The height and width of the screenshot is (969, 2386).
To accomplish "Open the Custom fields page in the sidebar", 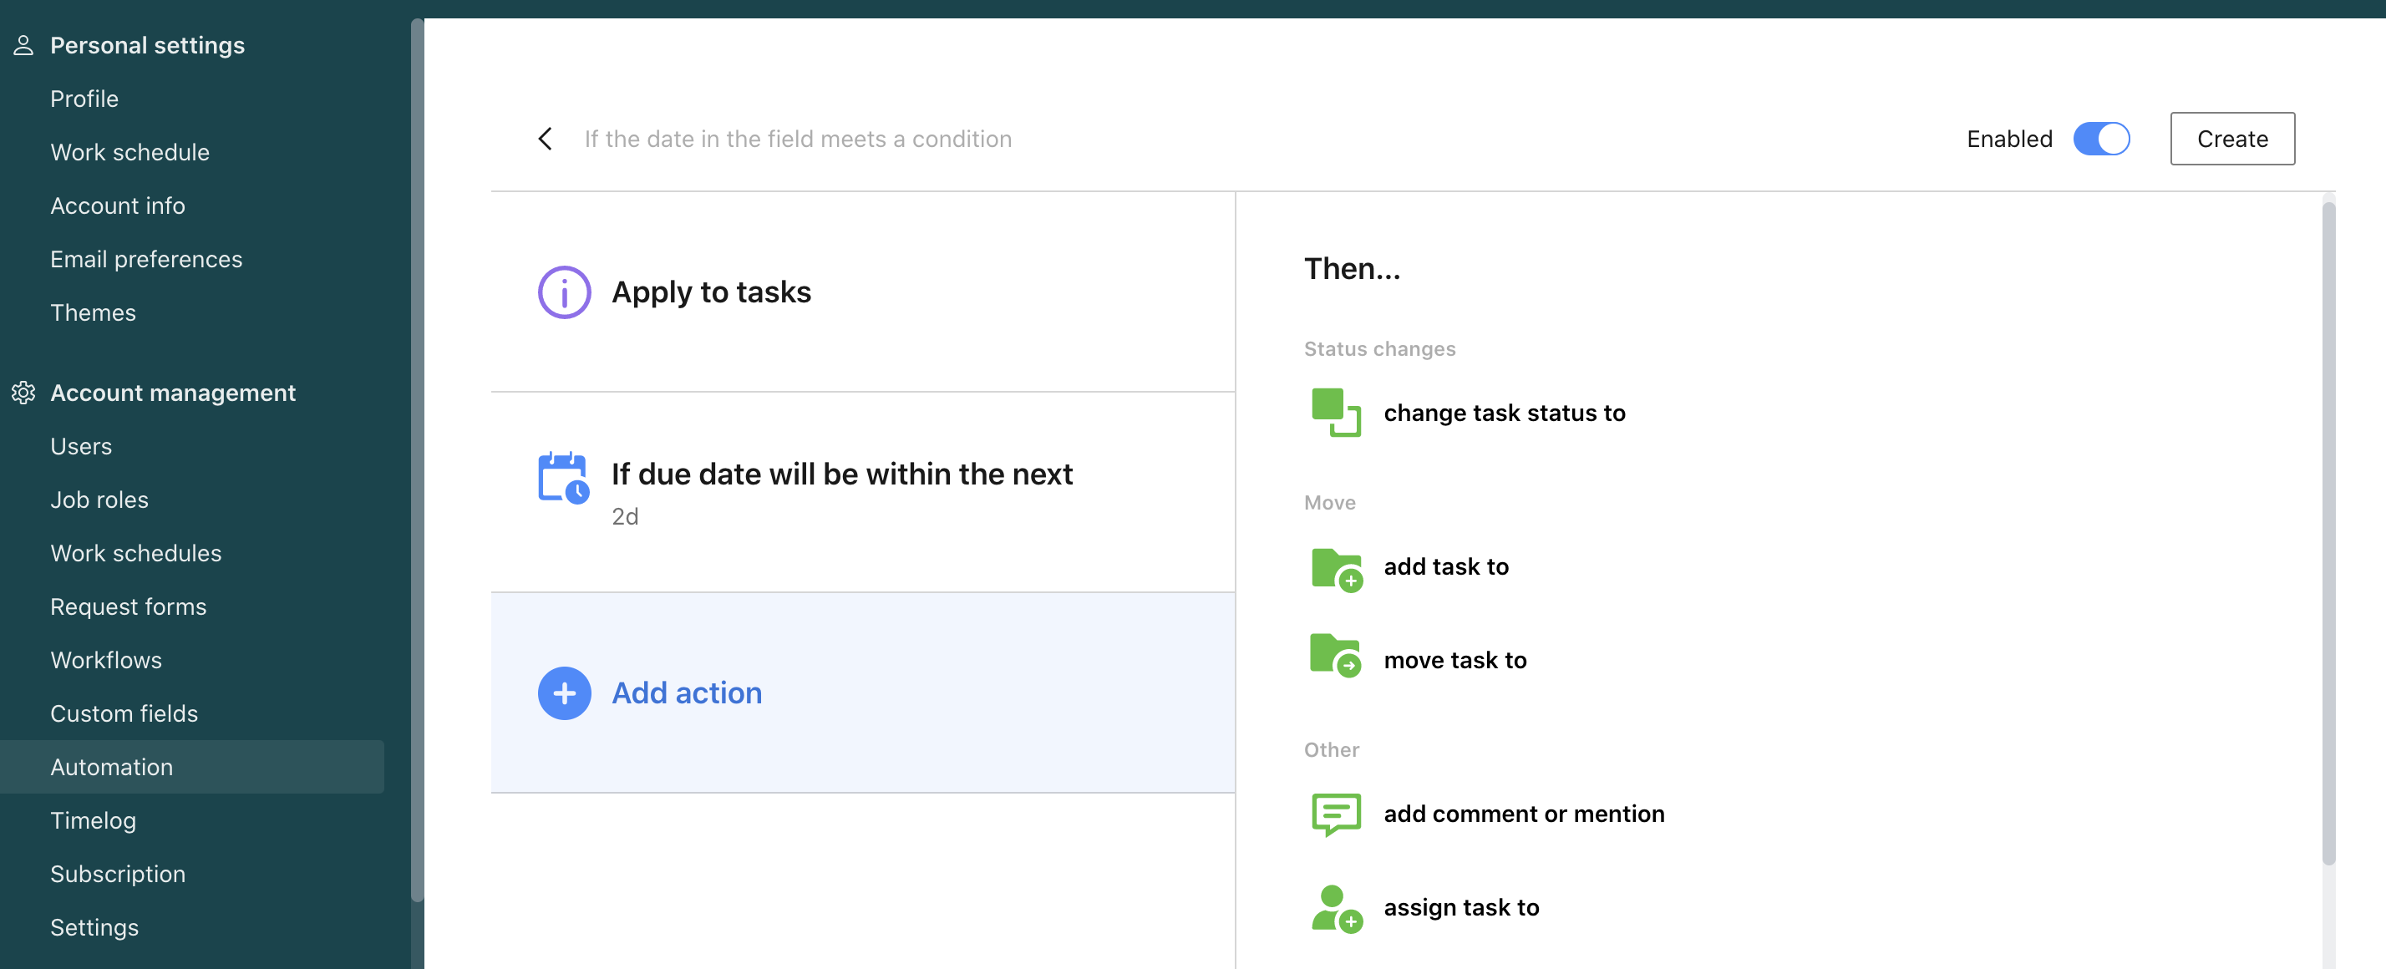I will click(x=124, y=713).
